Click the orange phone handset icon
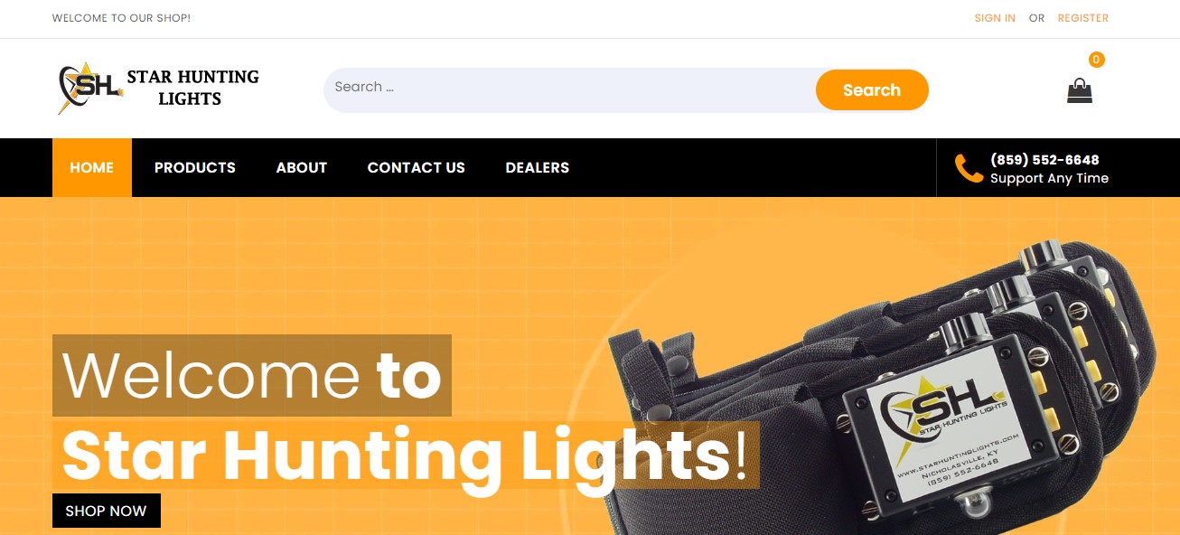 969,168
